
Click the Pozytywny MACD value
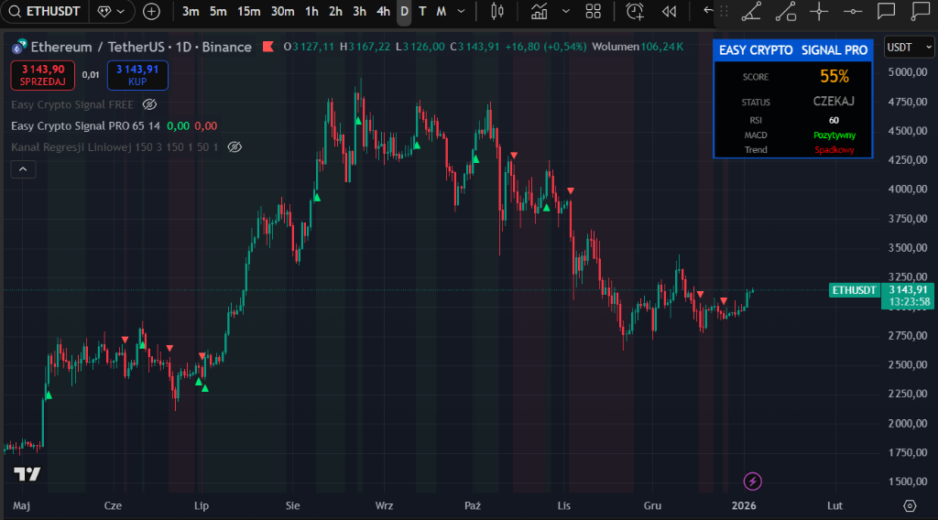[x=834, y=135]
